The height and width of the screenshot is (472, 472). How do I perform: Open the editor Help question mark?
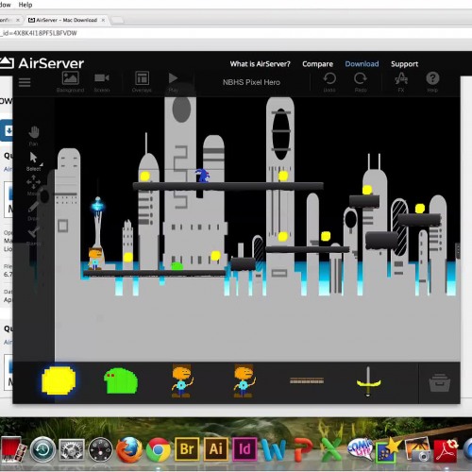(432, 82)
